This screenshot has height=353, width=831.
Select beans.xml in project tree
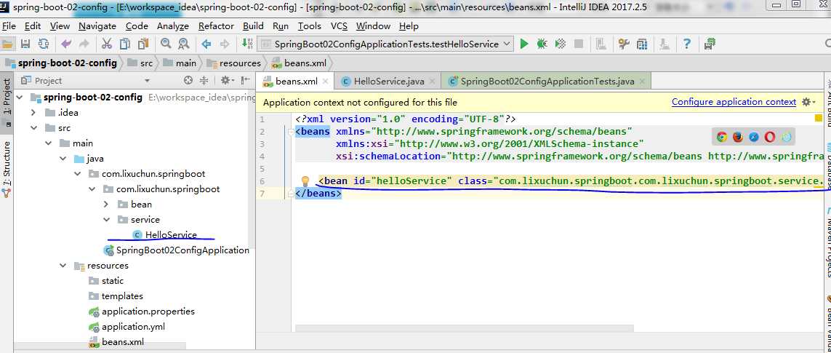(122, 342)
